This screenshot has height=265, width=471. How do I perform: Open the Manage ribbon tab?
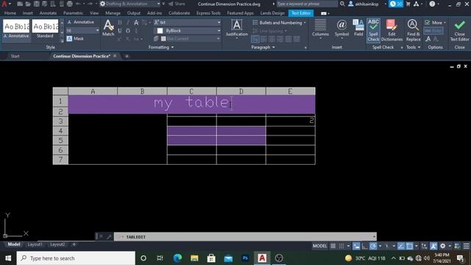tap(113, 13)
